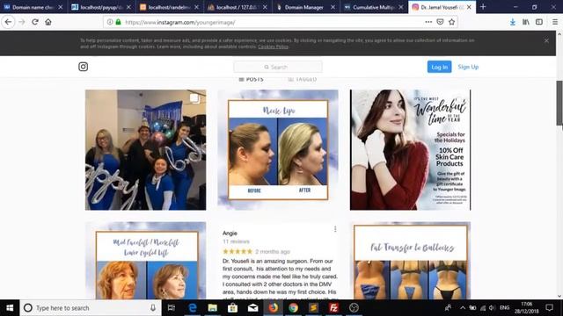Open Task View on the taskbar
This screenshot has width=563, height=316.
172,308
